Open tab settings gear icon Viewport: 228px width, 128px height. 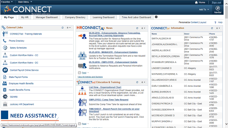pos(156,17)
